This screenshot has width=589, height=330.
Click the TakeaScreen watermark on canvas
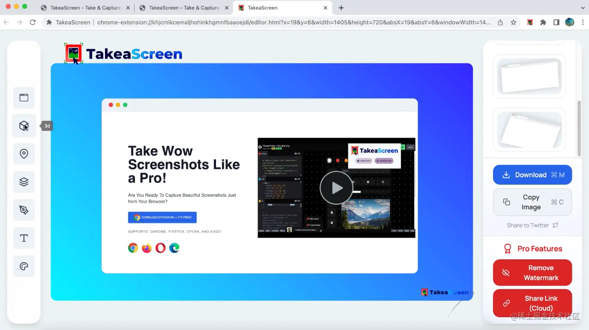445,292
